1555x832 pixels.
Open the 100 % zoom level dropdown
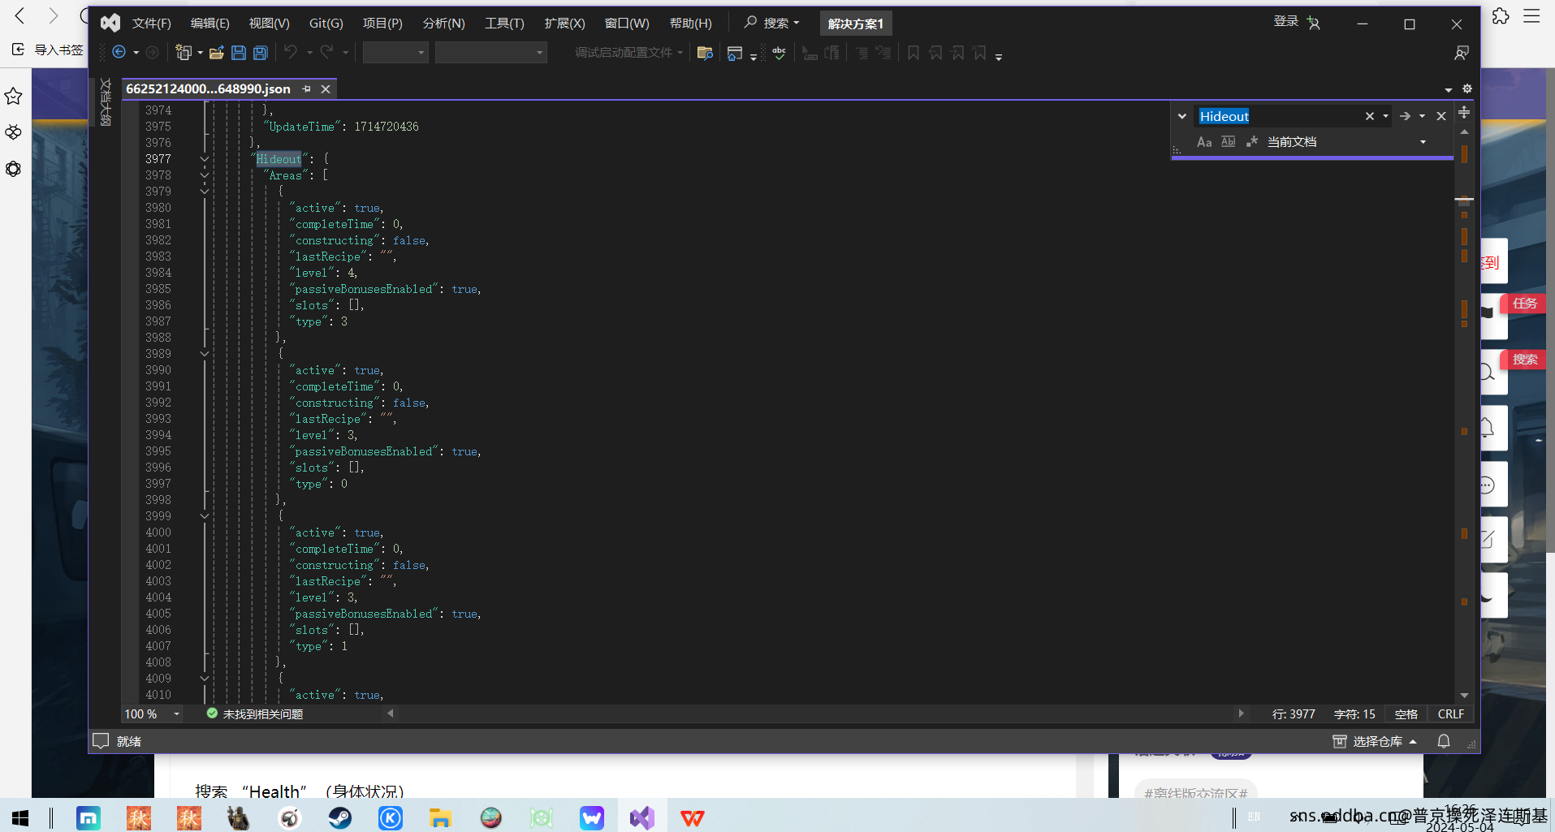(x=176, y=714)
